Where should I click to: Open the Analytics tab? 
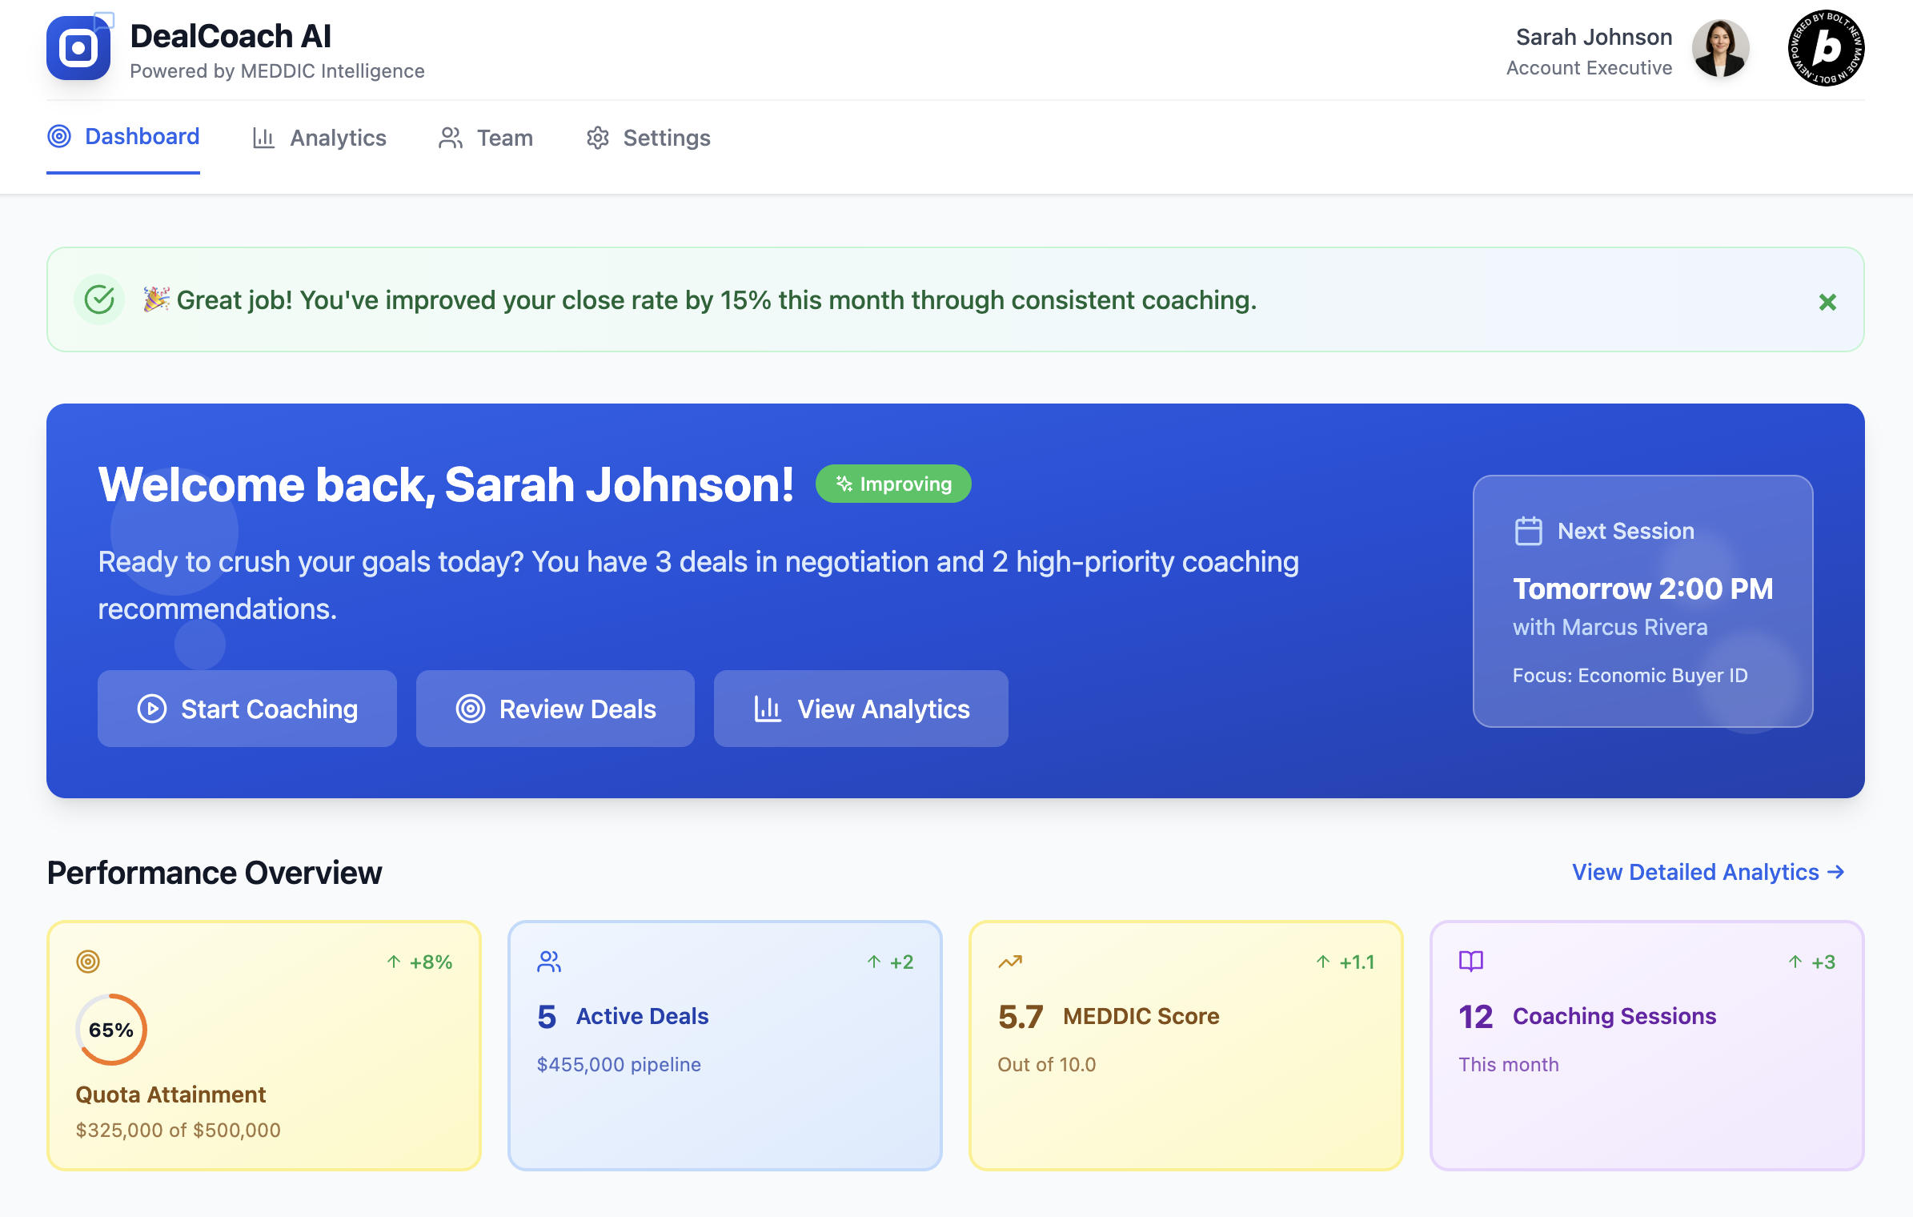(319, 138)
